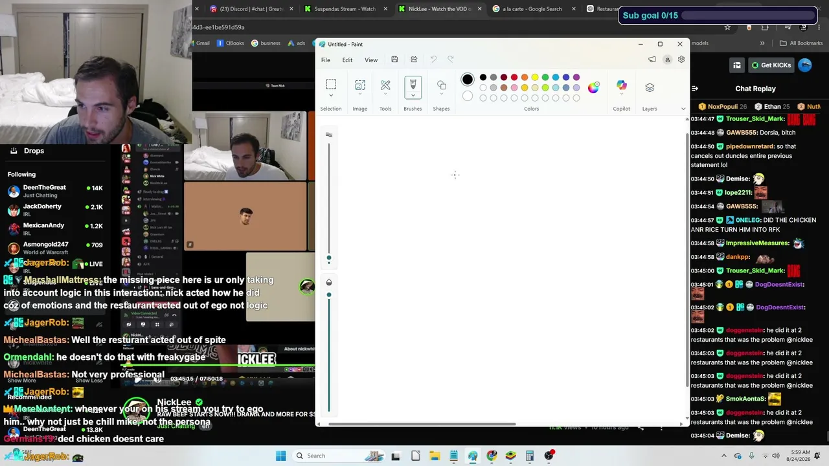829x466 pixels.
Task: Open Calculator from the taskbar
Action: 530,456
